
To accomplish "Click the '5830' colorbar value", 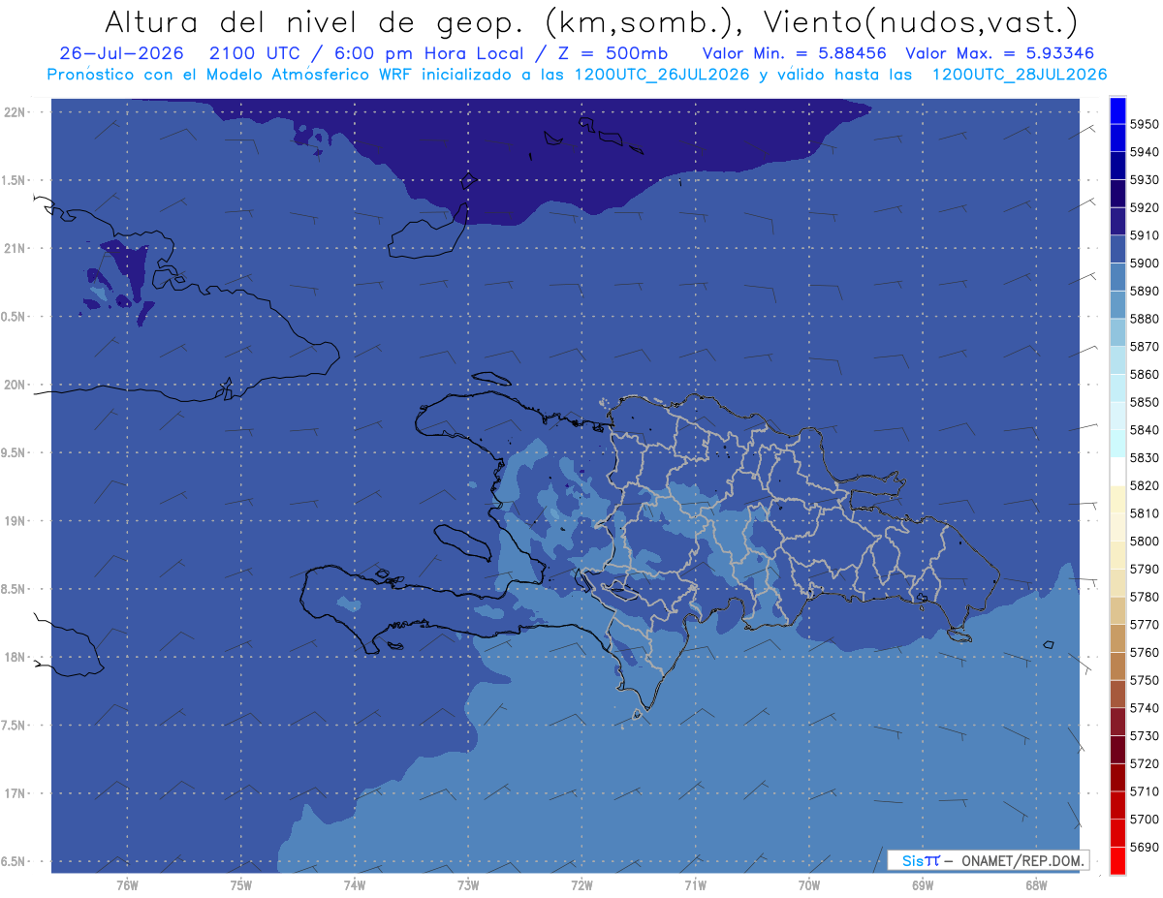I will click(1144, 457).
